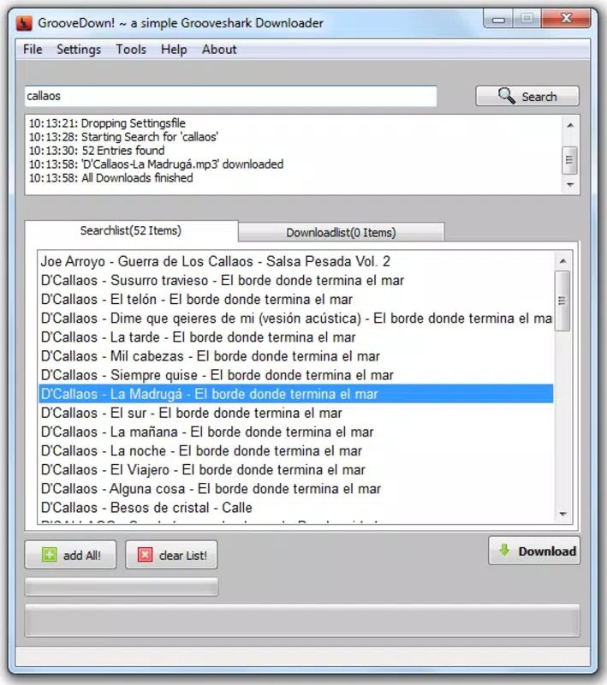
Task: Minimize the GrooveDown window
Action: (x=499, y=19)
